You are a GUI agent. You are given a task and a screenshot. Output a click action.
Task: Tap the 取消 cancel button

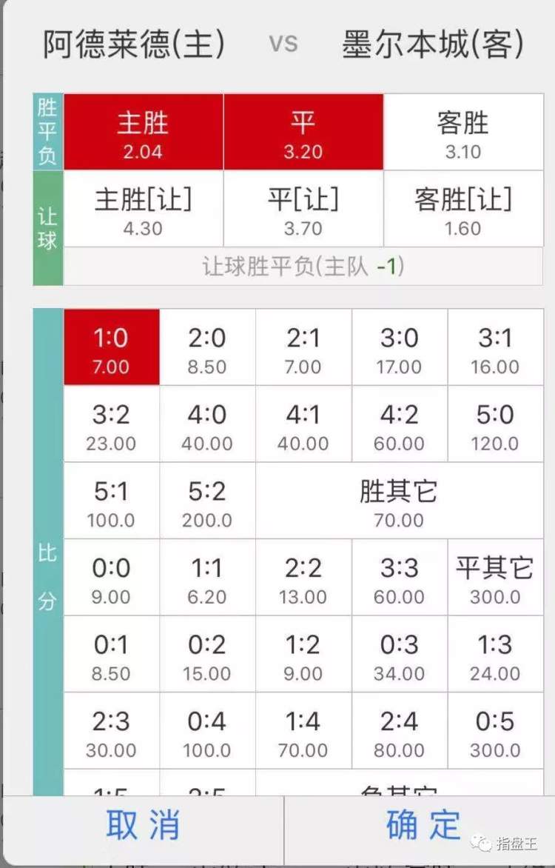[143, 825]
